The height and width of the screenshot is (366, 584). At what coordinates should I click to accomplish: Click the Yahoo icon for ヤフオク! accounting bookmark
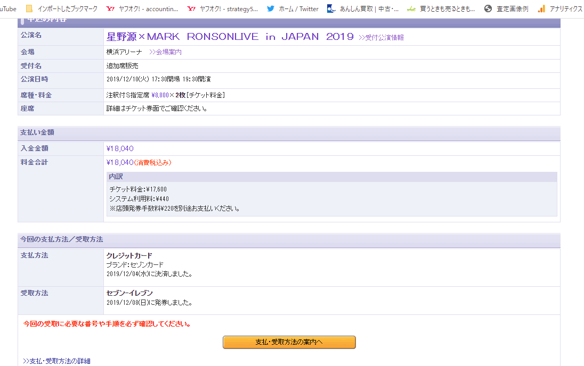(x=110, y=9)
